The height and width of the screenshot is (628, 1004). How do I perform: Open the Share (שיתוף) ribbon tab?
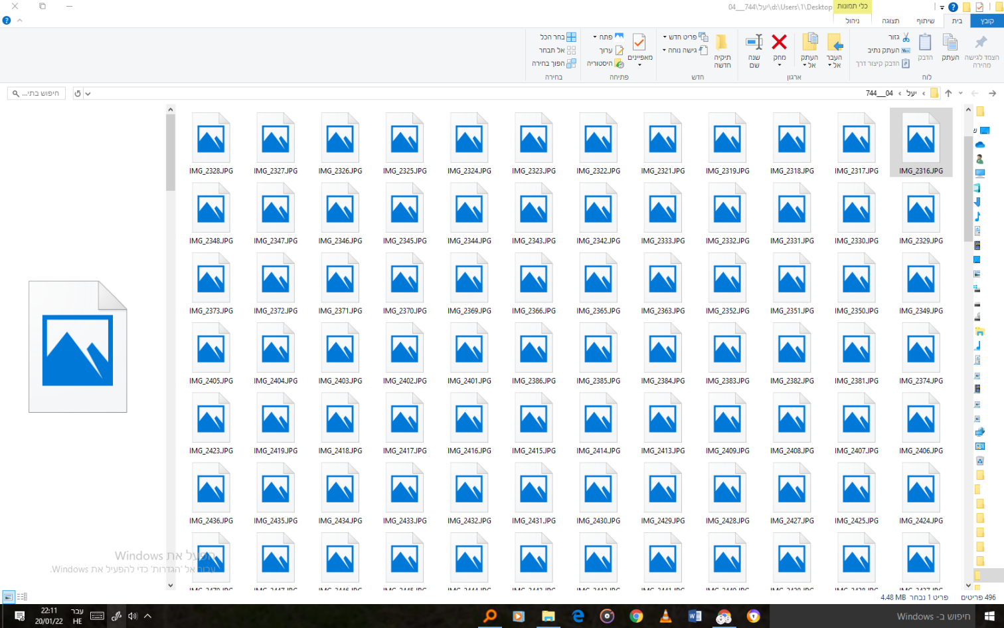925,21
